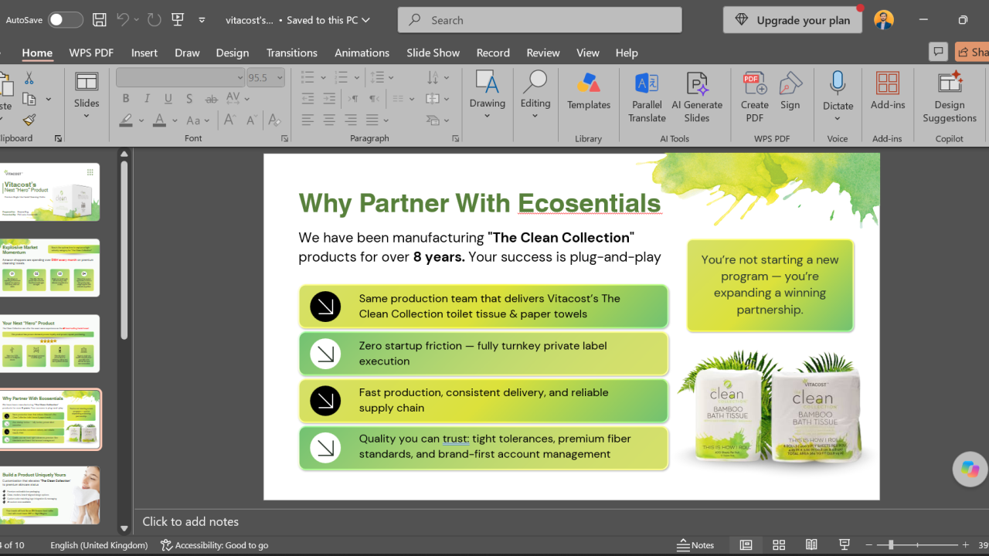The image size is (989, 556).
Task: Switch to Slide Sorter view
Action: click(779, 545)
